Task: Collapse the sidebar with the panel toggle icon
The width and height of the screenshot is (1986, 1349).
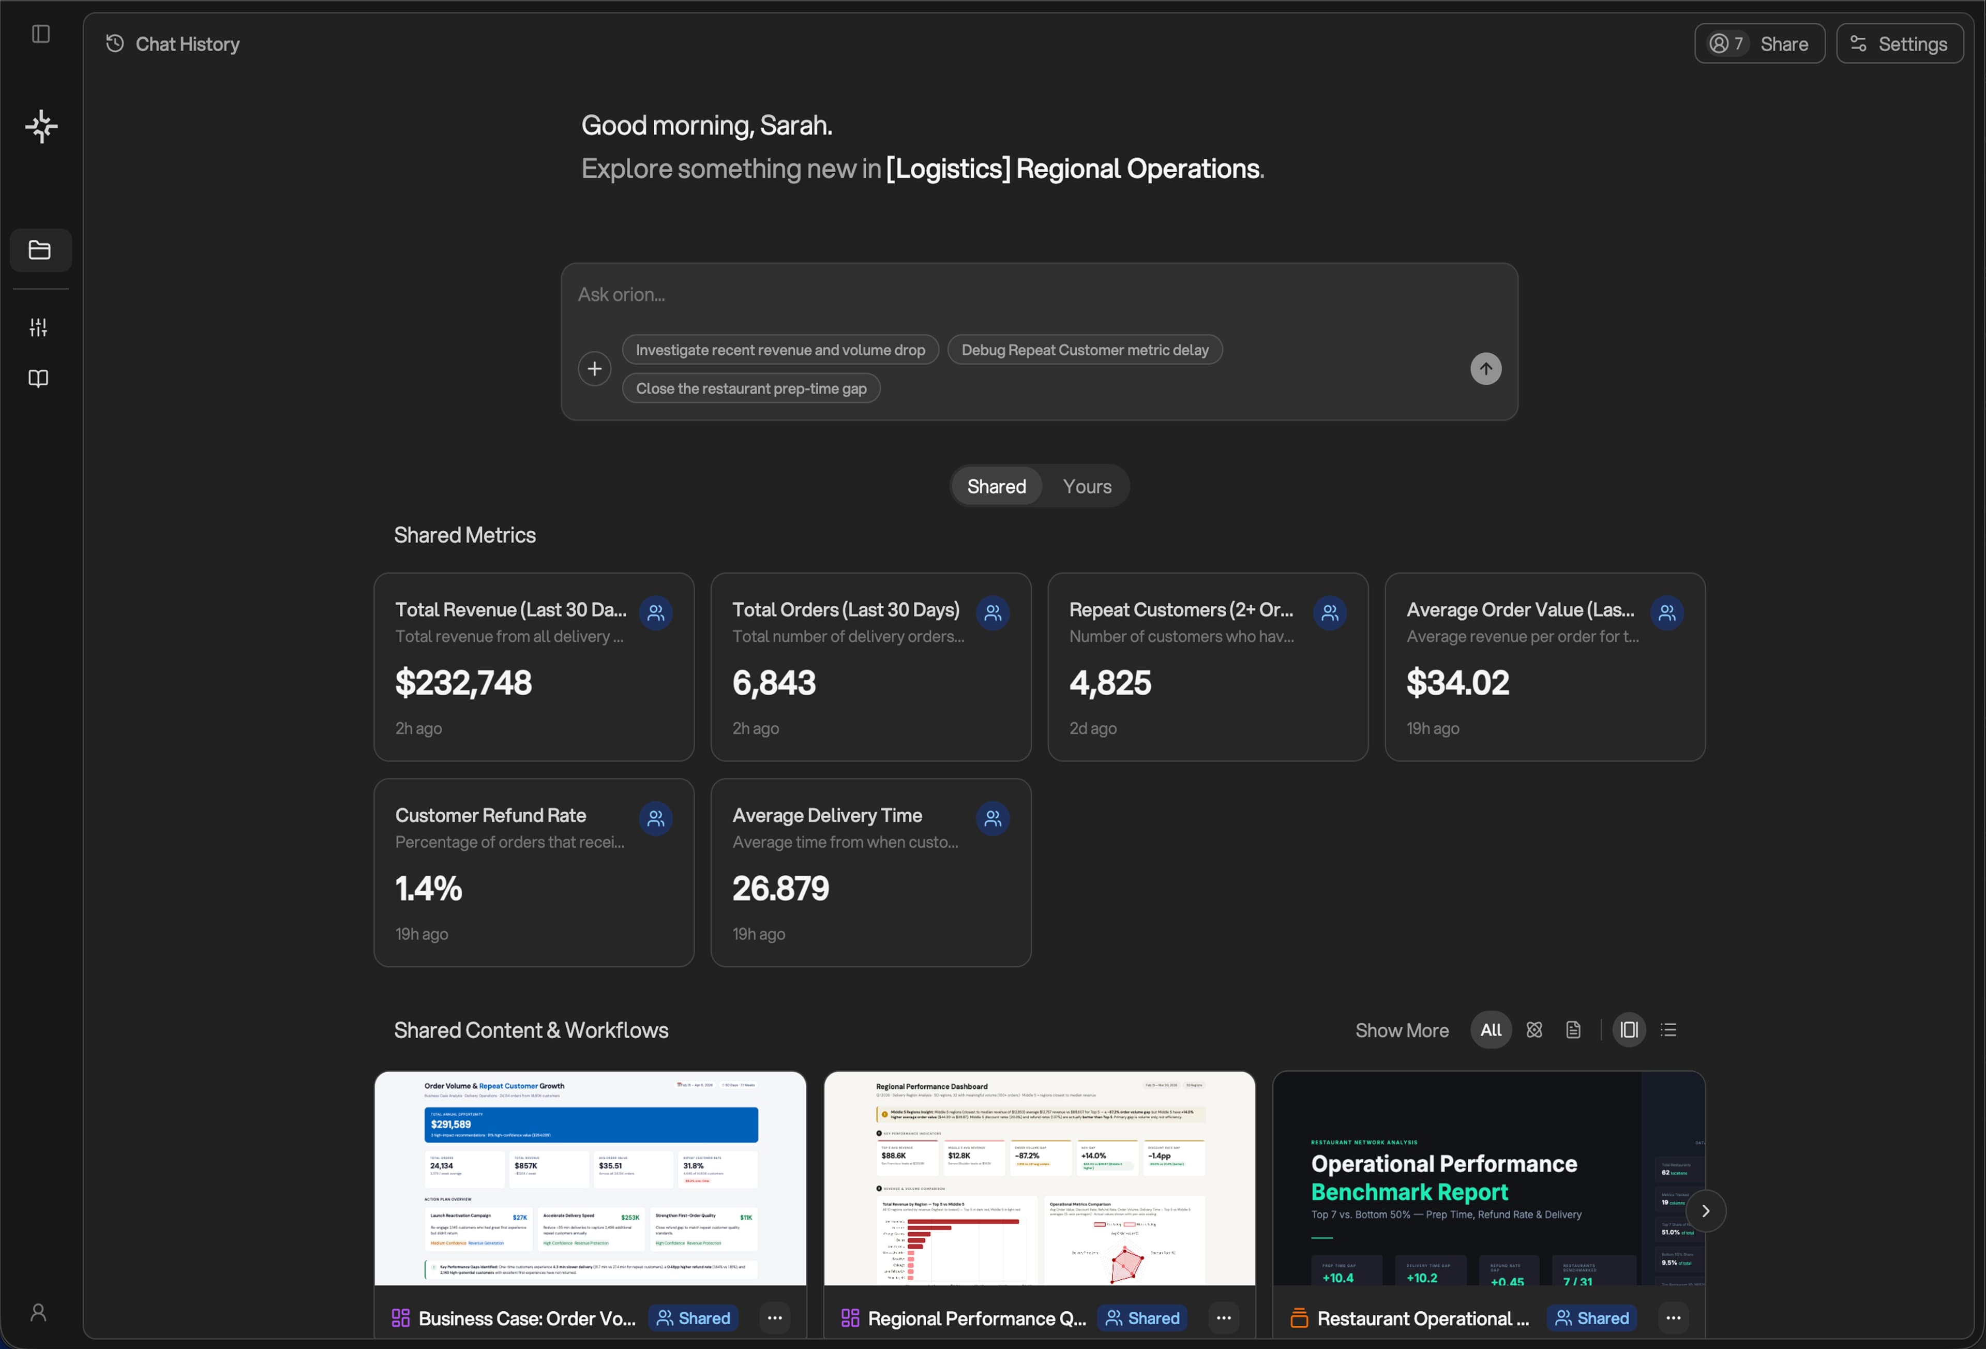Action: click(x=41, y=34)
